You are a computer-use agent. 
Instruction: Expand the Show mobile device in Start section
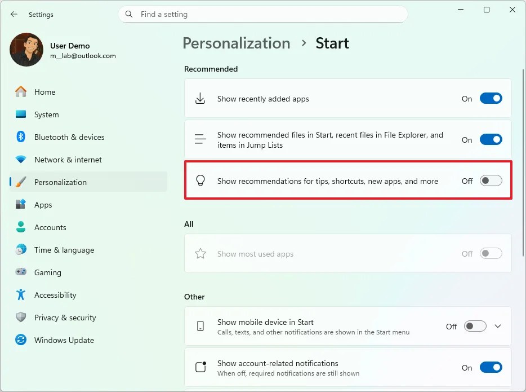(x=498, y=326)
